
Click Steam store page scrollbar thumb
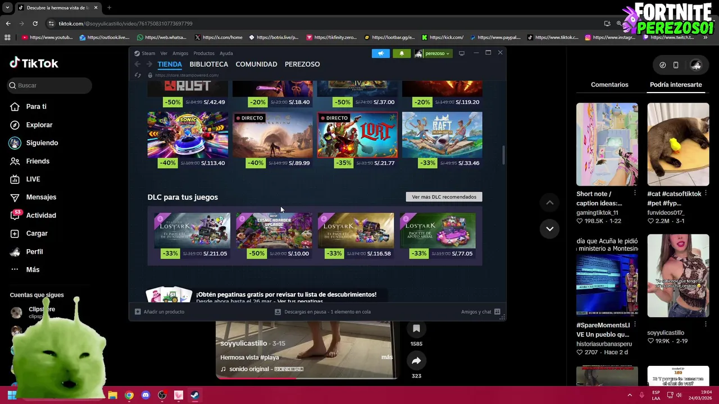click(x=503, y=155)
